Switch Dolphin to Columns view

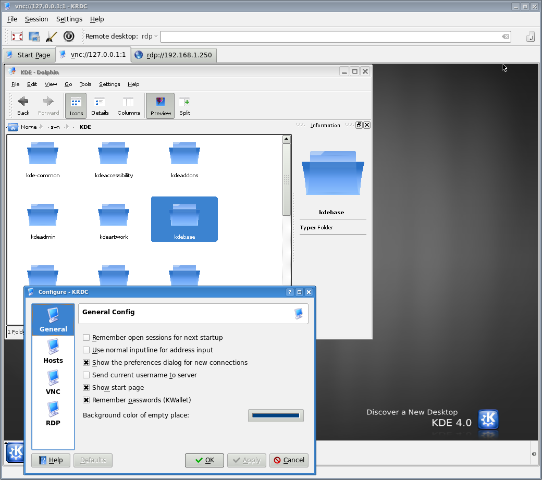(x=129, y=106)
